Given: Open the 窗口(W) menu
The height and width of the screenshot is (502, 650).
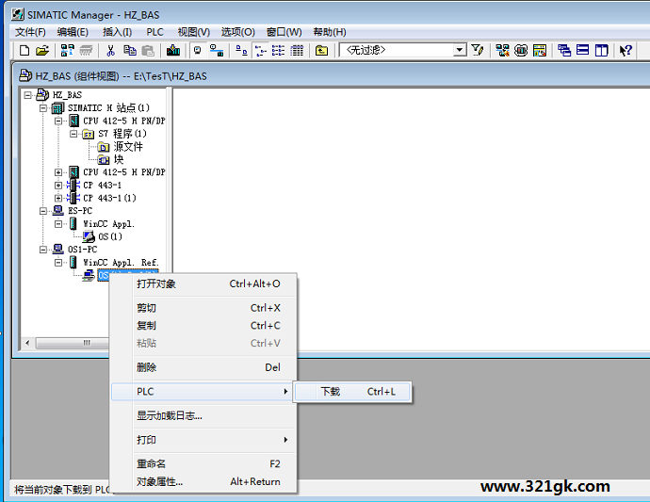Looking at the screenshot, I should click(x=284, y=32).
